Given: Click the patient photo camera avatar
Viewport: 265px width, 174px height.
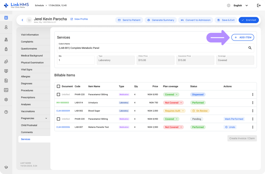Looking at the screenshot, I should (x=29, y=20).
